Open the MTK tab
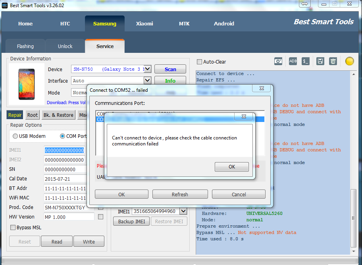The image size is (362, 265). coord(184,23)
